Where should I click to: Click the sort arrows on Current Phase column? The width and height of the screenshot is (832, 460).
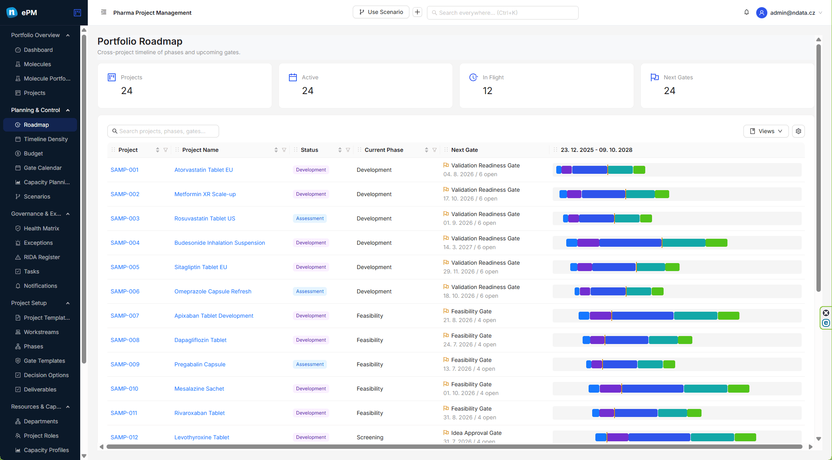pyautogui.click(x=427, y=150)
